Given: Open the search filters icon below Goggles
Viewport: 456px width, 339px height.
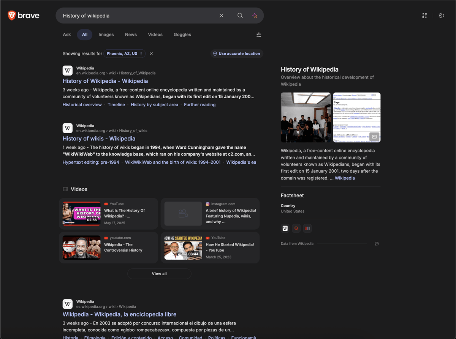Looking at the screenshot, I should point(259,35).
